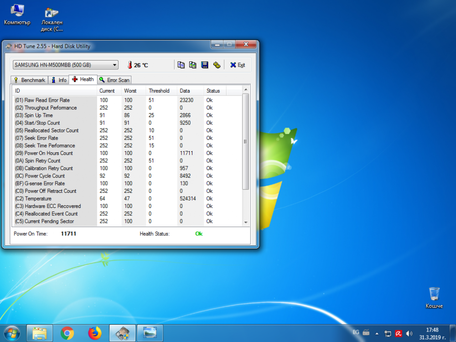The height and width of the screenshot is (342, 456).
Task: Open the Локален диск (C...) shortcut
Action: (x=52, y=19)
